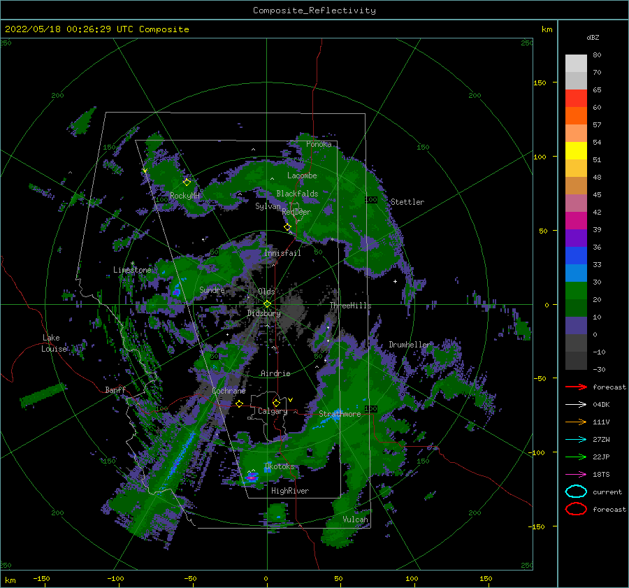The height and width of the screenshot is (588, 629).
Task: Click the RockyMH label
Action: click(x=185, y=196)
